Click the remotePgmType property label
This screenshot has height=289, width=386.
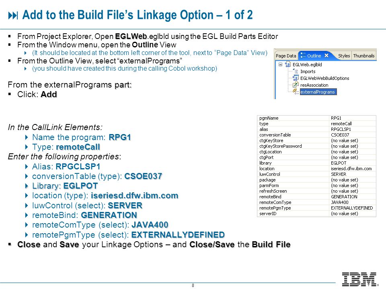(x=275, y=208)
